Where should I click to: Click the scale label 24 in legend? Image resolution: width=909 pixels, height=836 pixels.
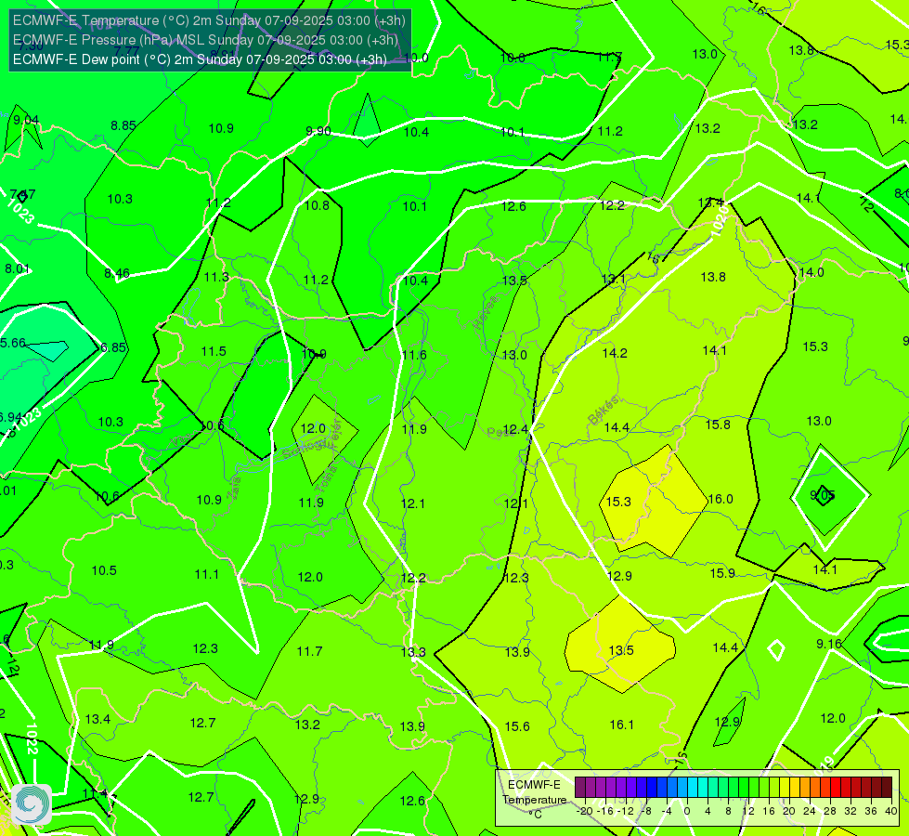810,811
